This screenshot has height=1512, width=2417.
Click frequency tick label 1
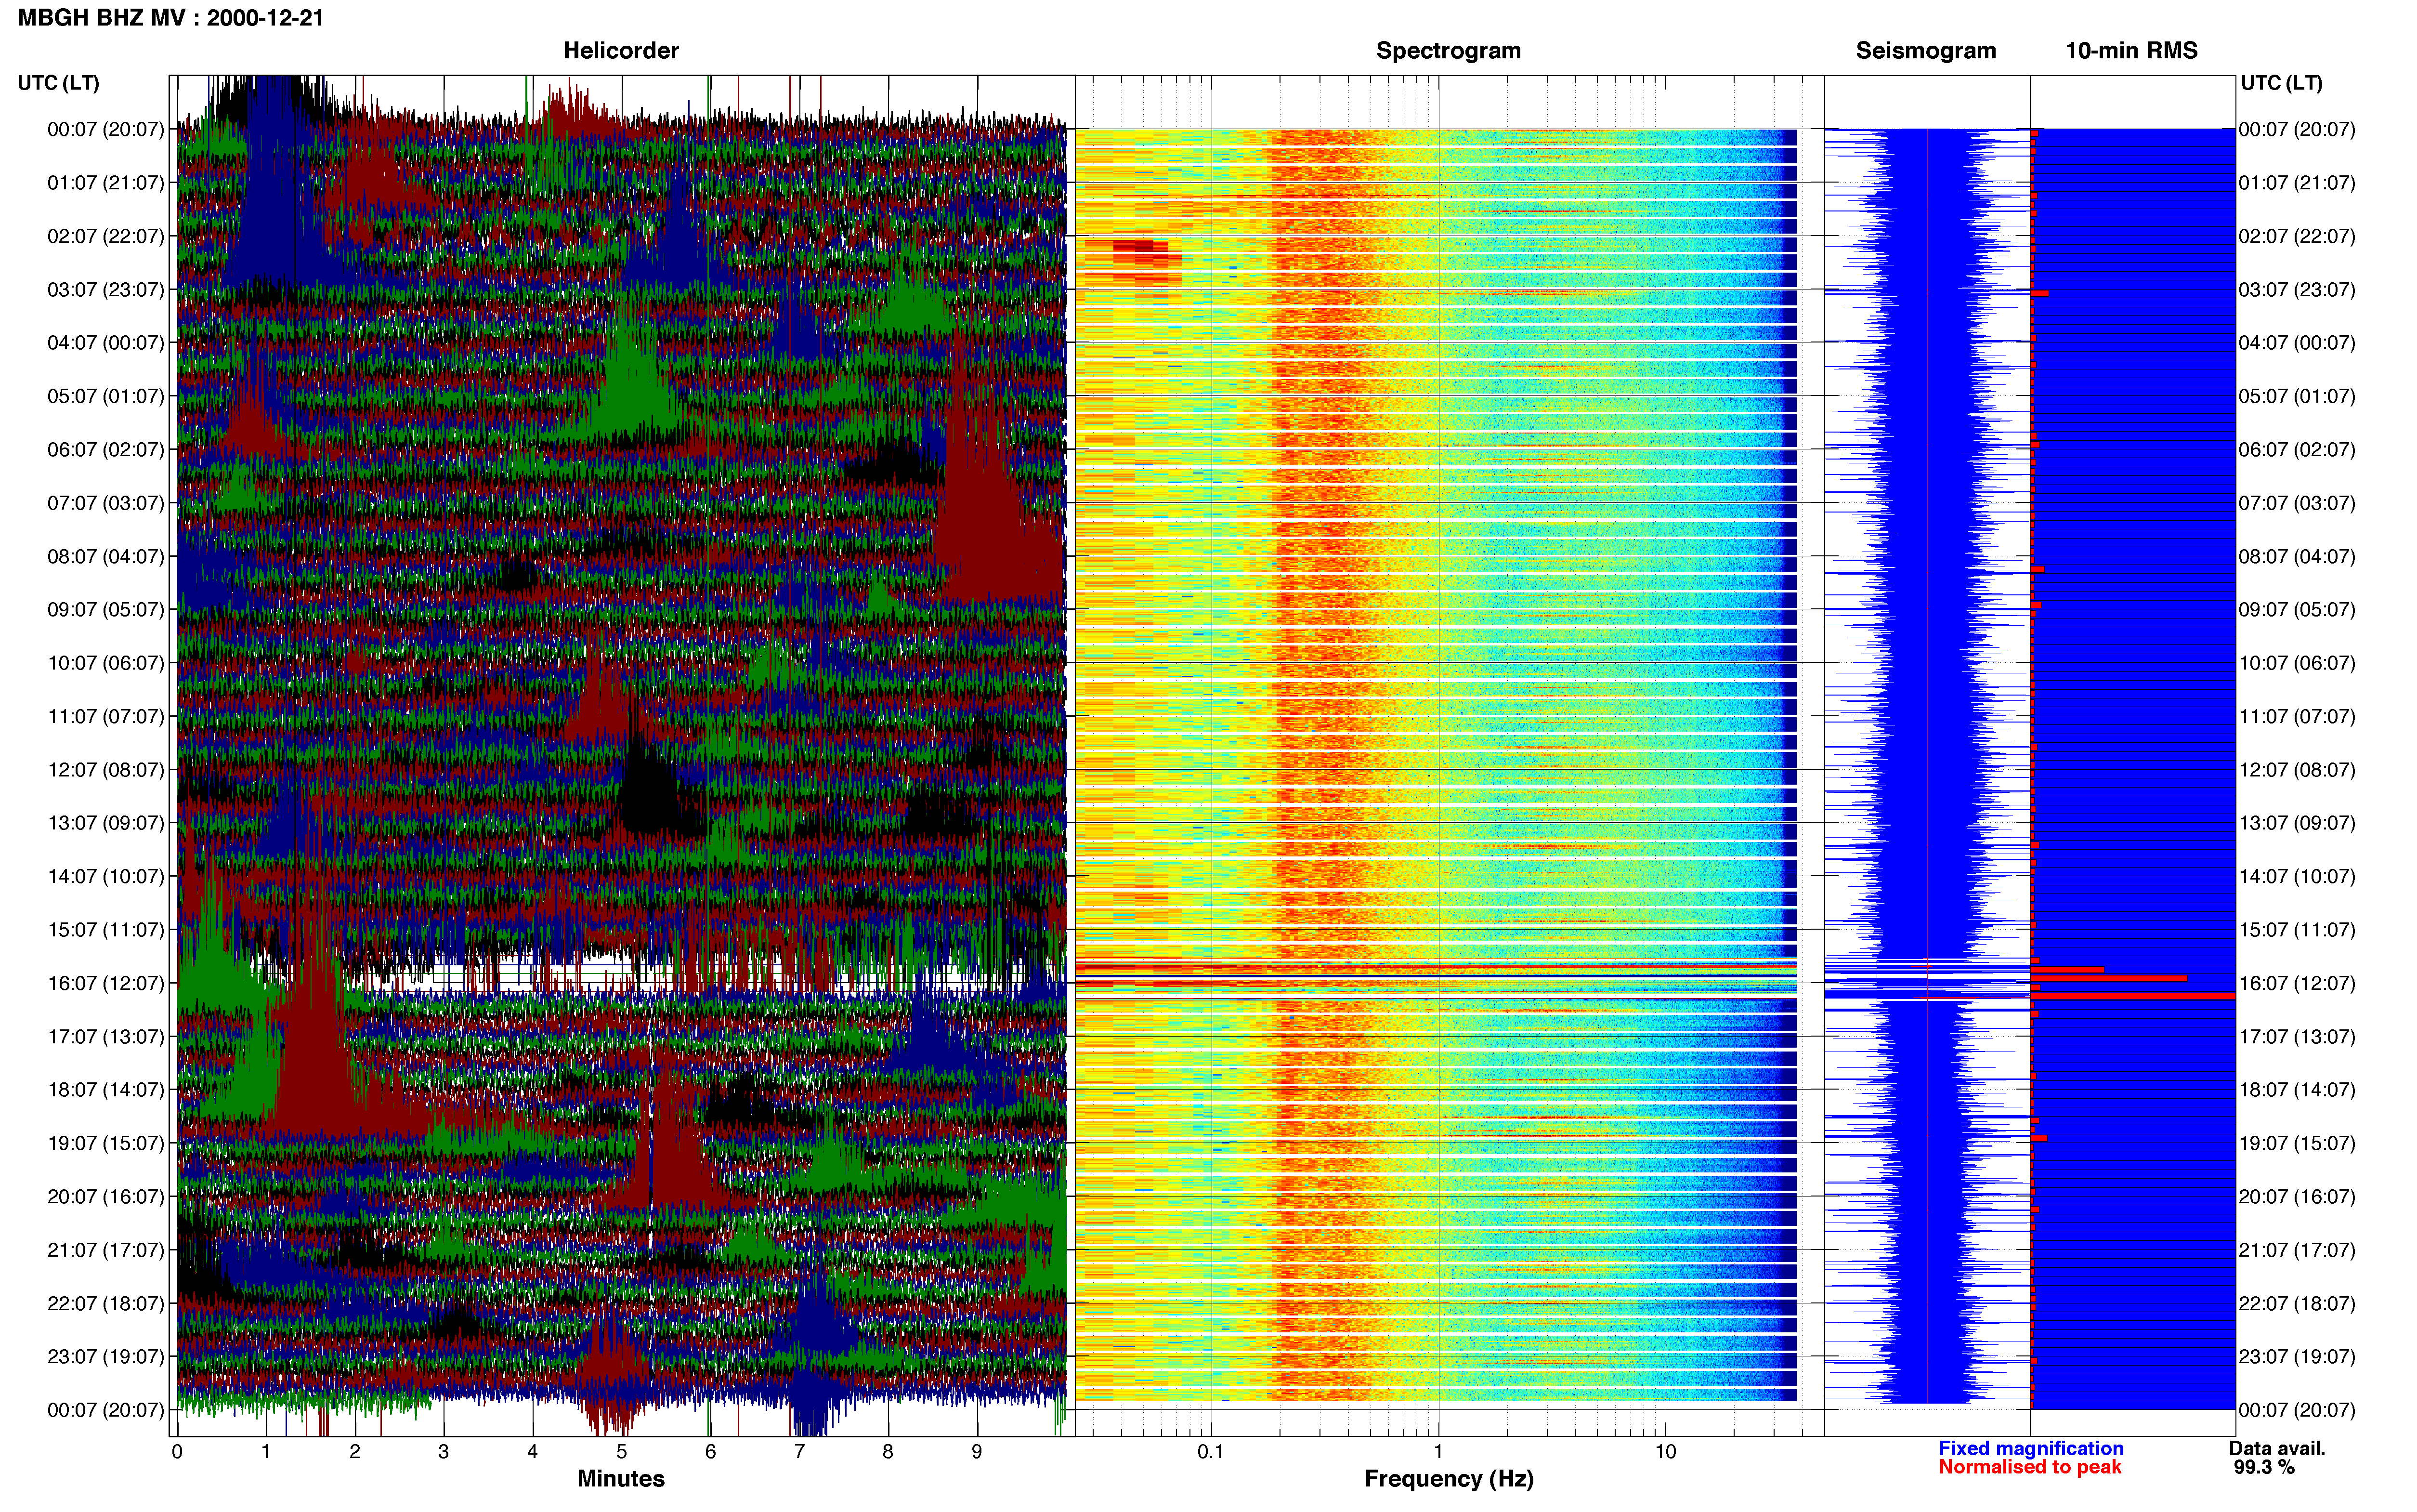point(1438,1451)
